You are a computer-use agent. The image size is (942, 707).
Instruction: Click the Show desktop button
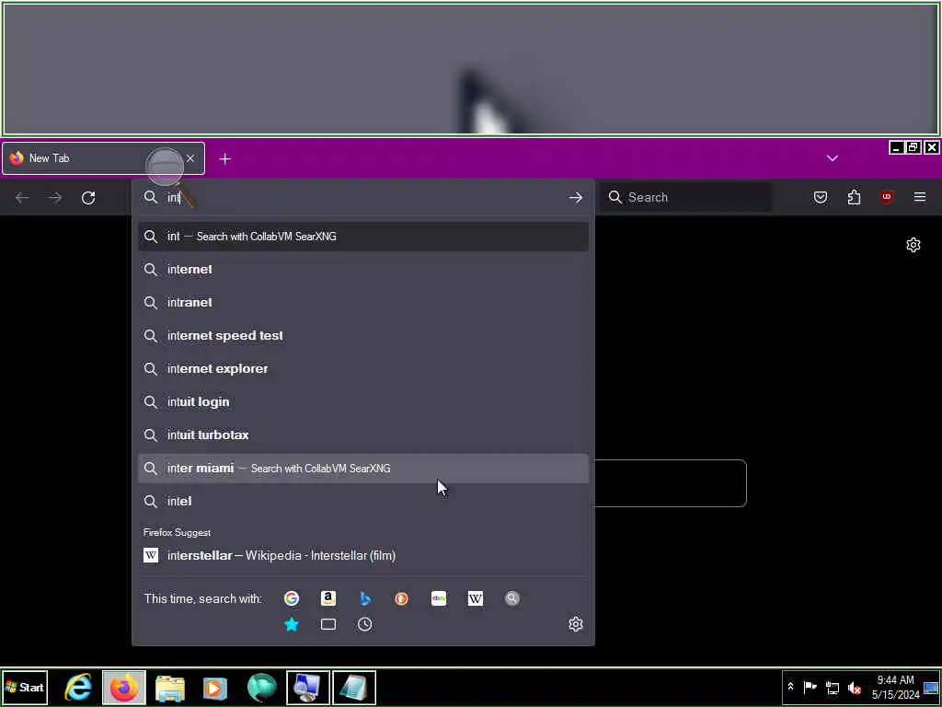click(x=931, y=687)
